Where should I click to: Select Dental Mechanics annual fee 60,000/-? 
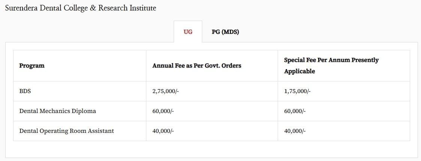(x=163, y=111)
